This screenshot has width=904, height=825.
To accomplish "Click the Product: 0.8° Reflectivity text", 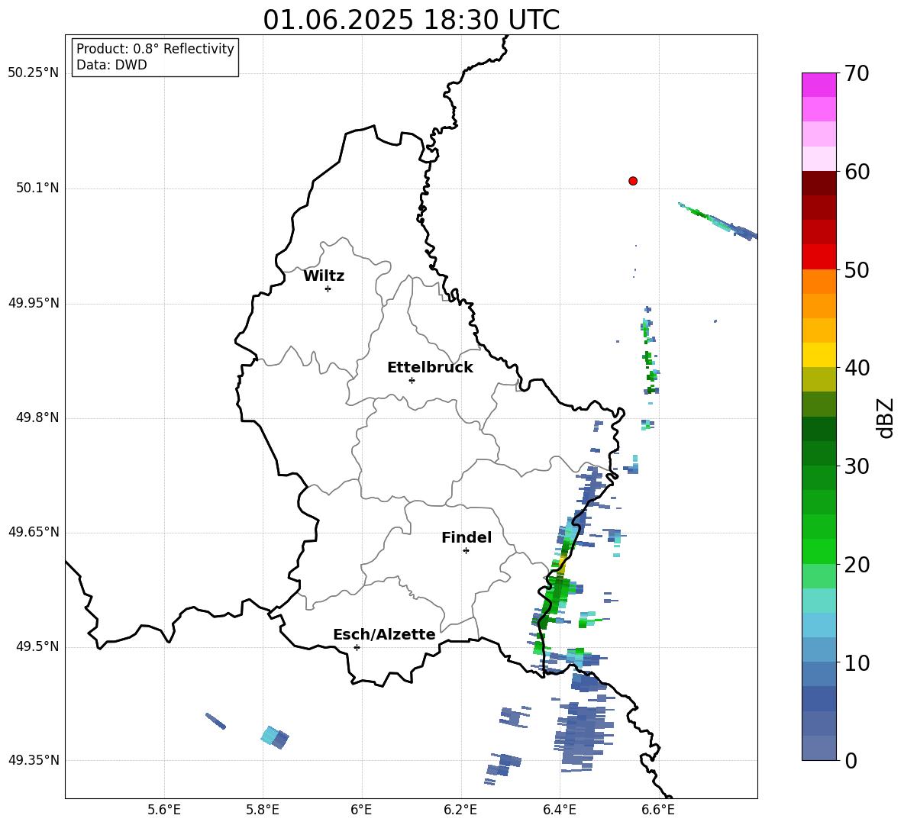I will (155, 49).
